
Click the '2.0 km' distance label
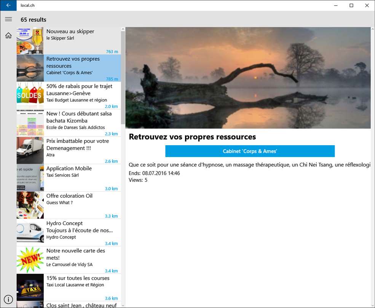pyautogui.click(x=111, y=106)
